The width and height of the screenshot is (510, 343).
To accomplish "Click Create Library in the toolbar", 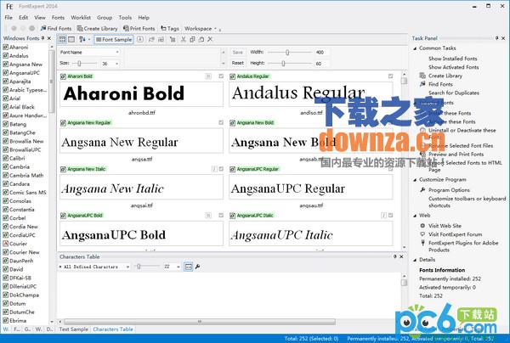I will pos(97,29).
